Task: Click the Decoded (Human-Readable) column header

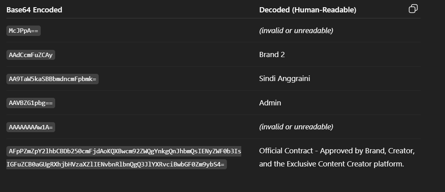Action: [308, 10]
